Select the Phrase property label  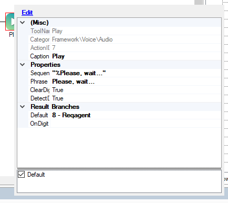point(39,82)
